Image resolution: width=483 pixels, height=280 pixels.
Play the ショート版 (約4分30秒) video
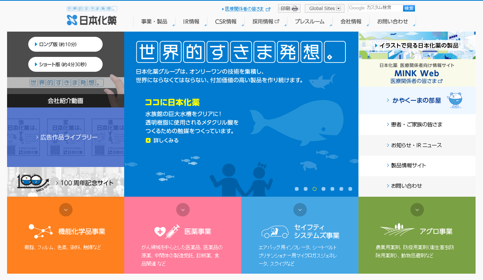[x=65, y=64]
